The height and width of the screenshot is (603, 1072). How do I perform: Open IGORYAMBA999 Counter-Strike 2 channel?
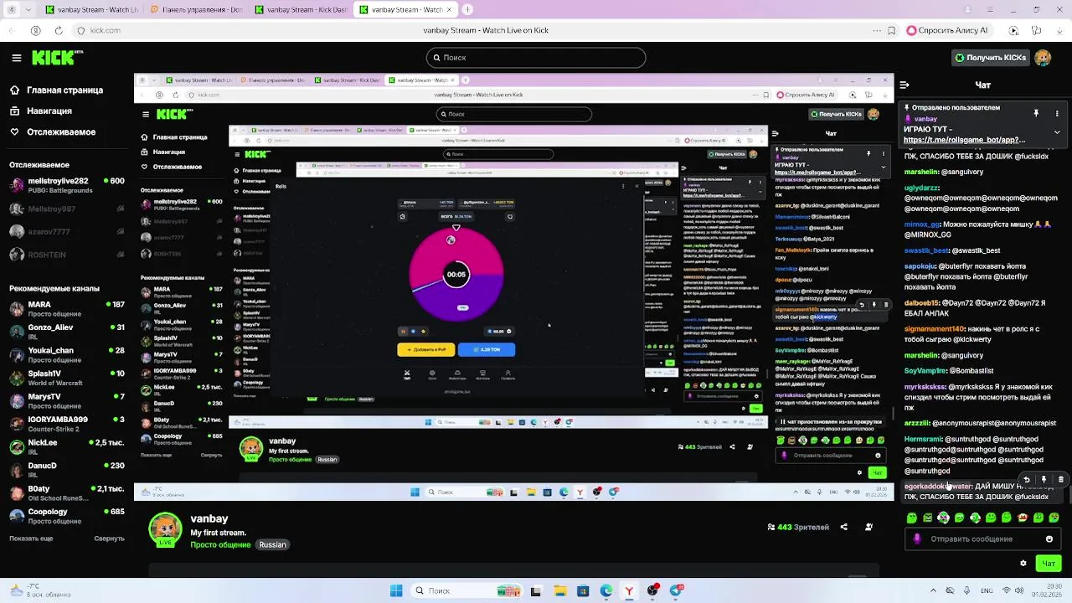tap(67, 424)
